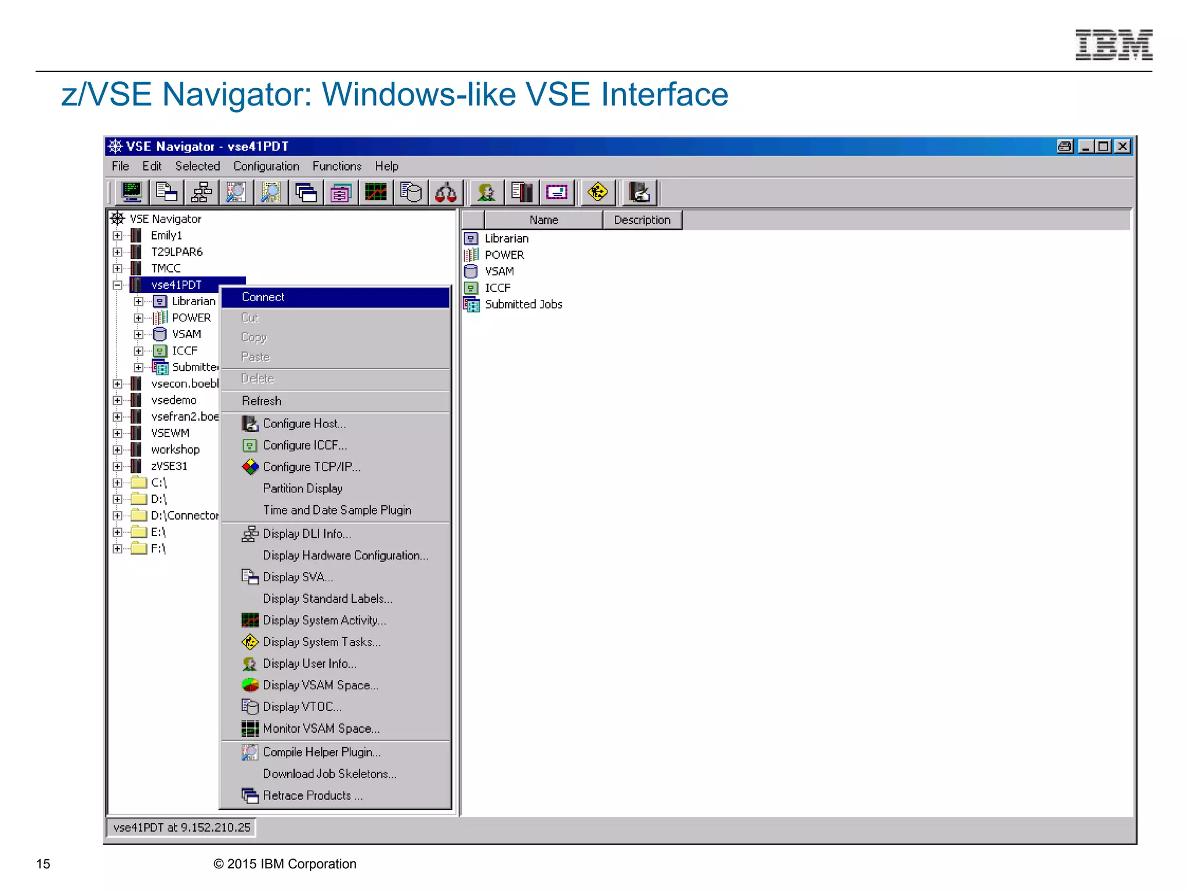Click the terminal console toolbar icon
The width and height of the screenshot is (1188, 891).
pos(132,192)
